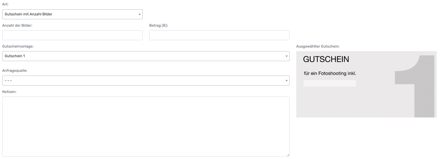Click the "Ausgewählter Gutschein:" label
The width and height of the screenshot is (440, 159).
(318, 46)
